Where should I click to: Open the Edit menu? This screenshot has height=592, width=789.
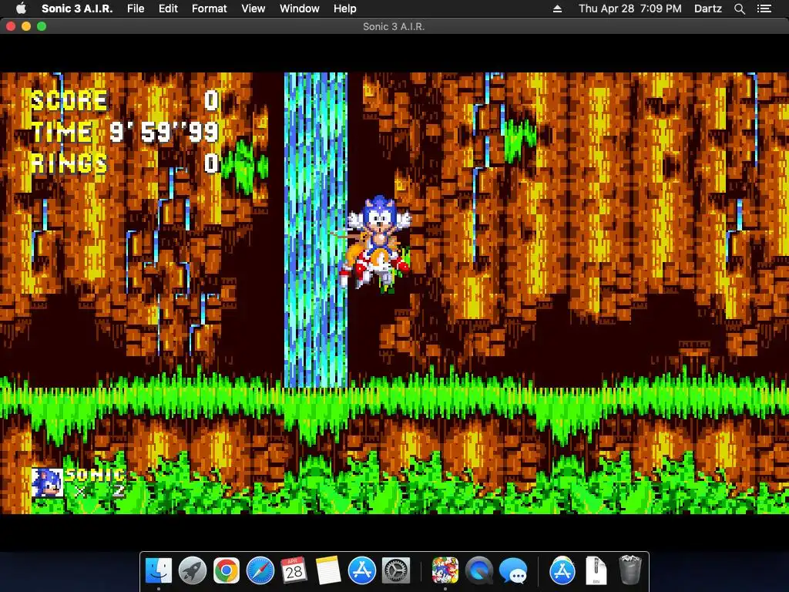tap(168, 8)
